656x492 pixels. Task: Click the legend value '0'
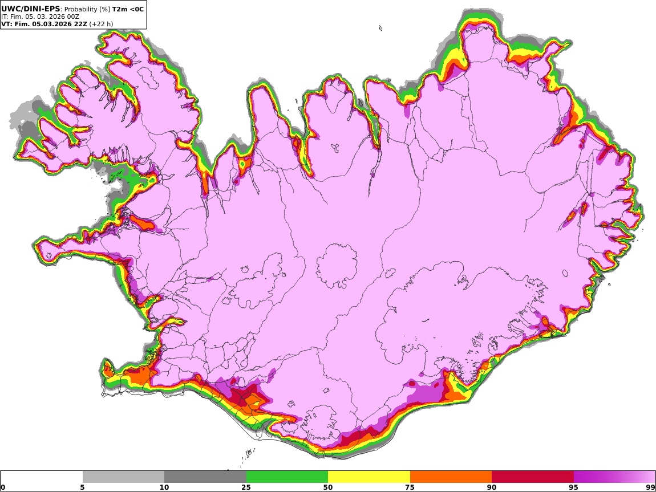point(3,487)
